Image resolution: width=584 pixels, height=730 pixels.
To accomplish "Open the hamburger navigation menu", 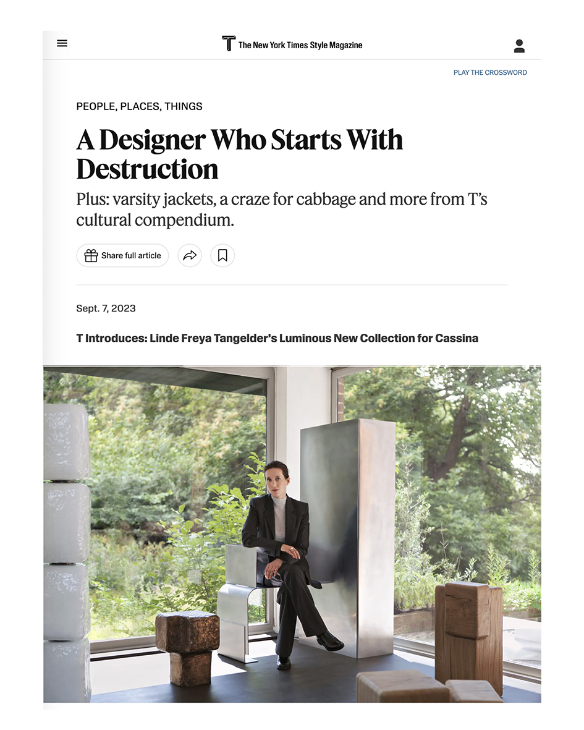I will click(62, 43).
